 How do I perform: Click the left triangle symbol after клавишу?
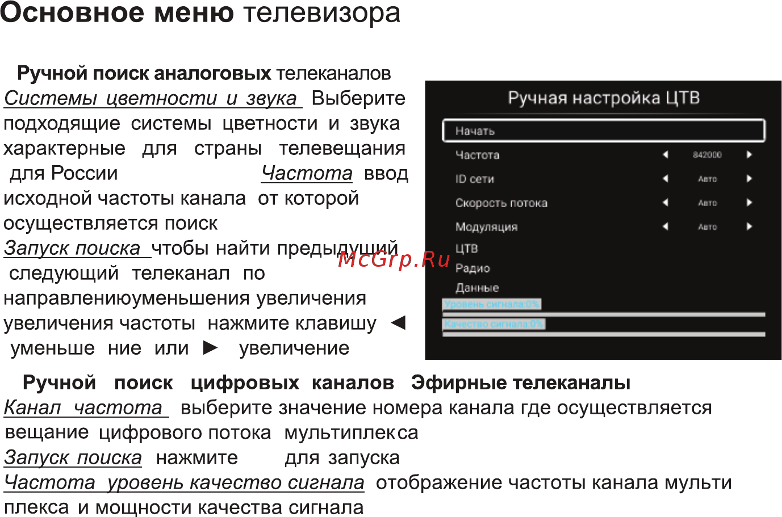point(399,323)
